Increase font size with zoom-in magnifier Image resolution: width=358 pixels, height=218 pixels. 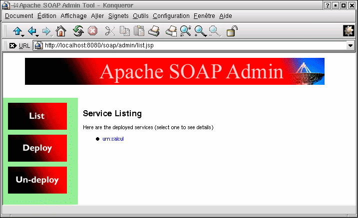200,31
